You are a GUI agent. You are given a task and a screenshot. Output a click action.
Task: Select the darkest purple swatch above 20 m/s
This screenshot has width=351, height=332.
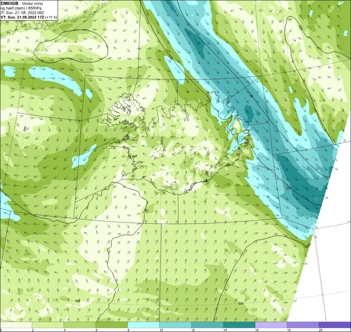pyautogui.click(x=335, y=325)
